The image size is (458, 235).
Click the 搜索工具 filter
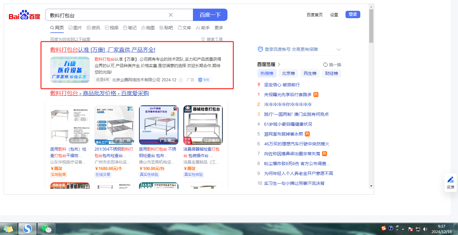212,39
